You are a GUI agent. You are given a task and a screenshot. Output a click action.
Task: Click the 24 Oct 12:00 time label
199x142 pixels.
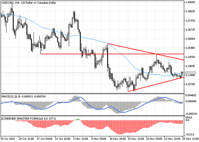(26, 139)
